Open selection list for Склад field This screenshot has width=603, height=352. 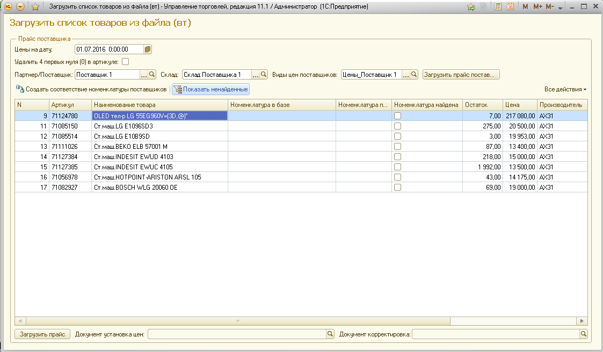click(256, 75)
